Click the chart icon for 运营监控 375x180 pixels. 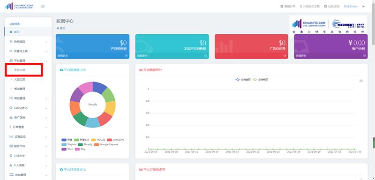point(11,137)
